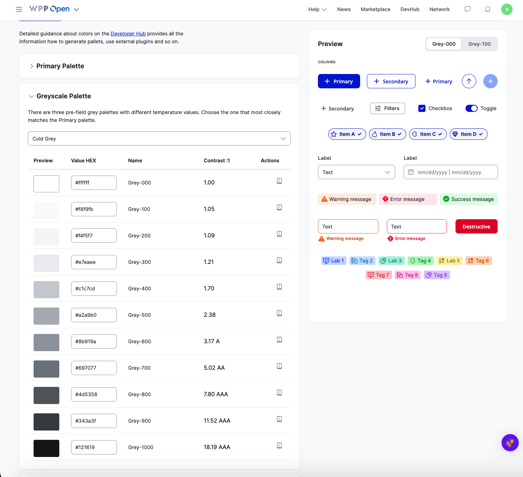Viewport: 523px width, 477px height.
Task: Click the green user avatar
Action: point(507,9)
